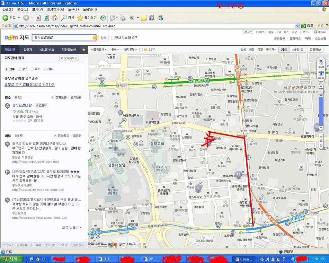
Task: Click the zoom in plus button
Action: pyautogui.click(x=321, y=86)
